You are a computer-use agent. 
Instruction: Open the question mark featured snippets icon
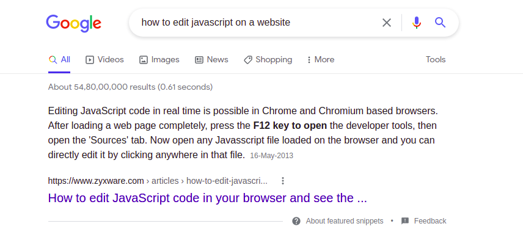296,221
